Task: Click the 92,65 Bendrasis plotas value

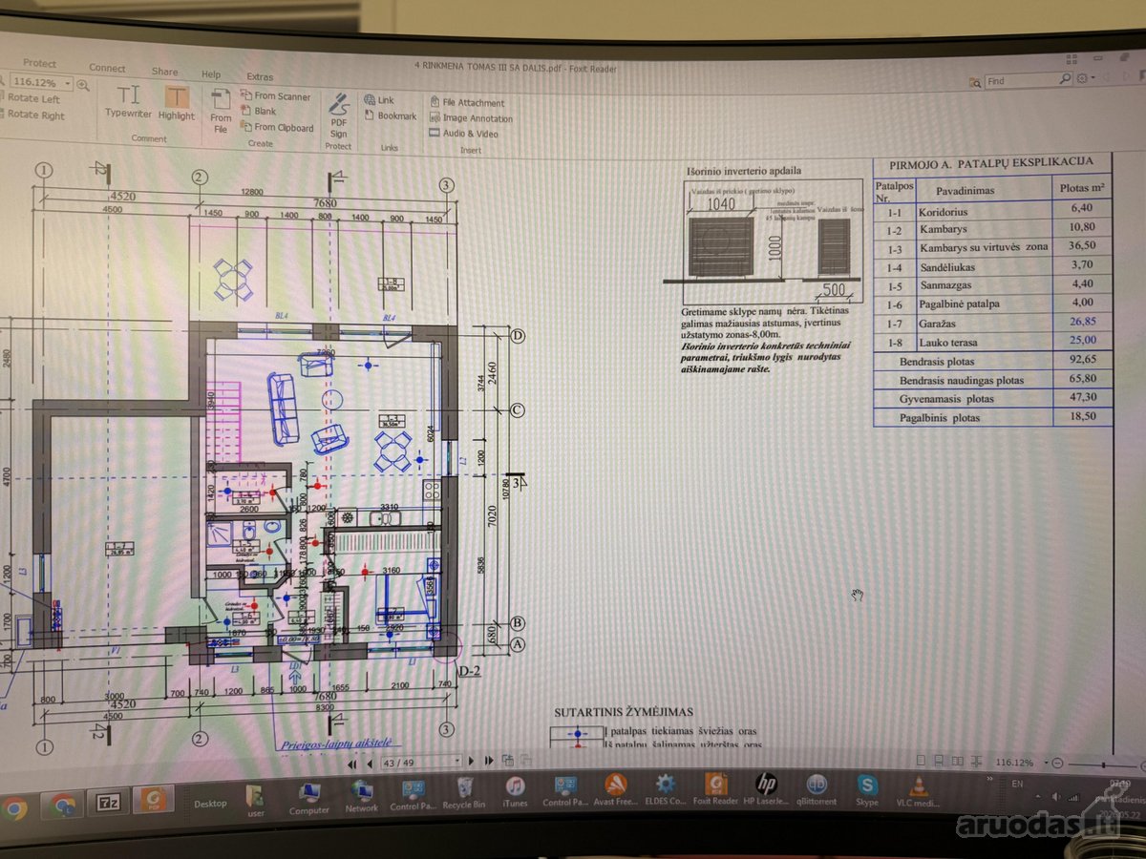Action: click(1082, 361)
